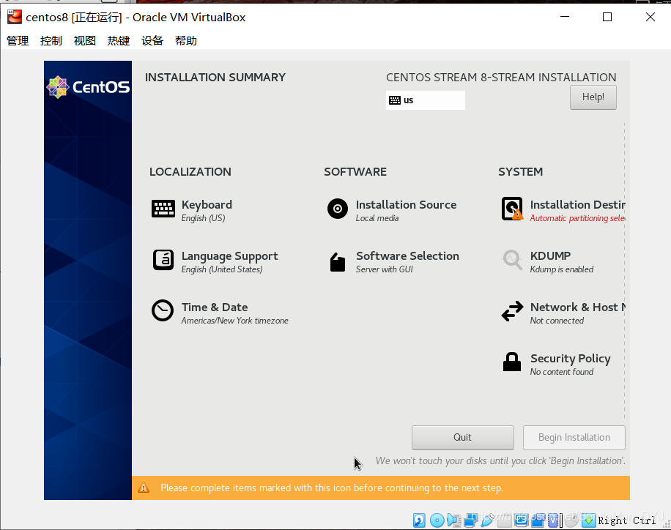
Task: Click the mouse integration status icon
Action: [x=571, y=520]
